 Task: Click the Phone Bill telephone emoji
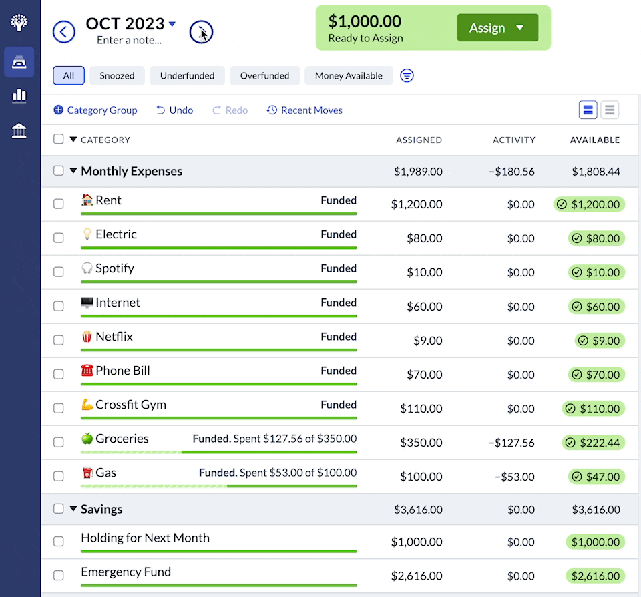(x=87, y=370)
